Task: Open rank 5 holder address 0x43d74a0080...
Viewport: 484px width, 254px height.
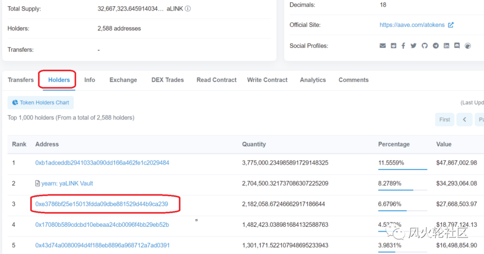Action: (103, 246)
